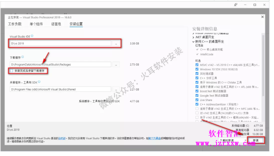The height and width of the screenshot is (156, 274).
Task: Uncheck Boost.Test 测试适配器
Action: [197, 91]
